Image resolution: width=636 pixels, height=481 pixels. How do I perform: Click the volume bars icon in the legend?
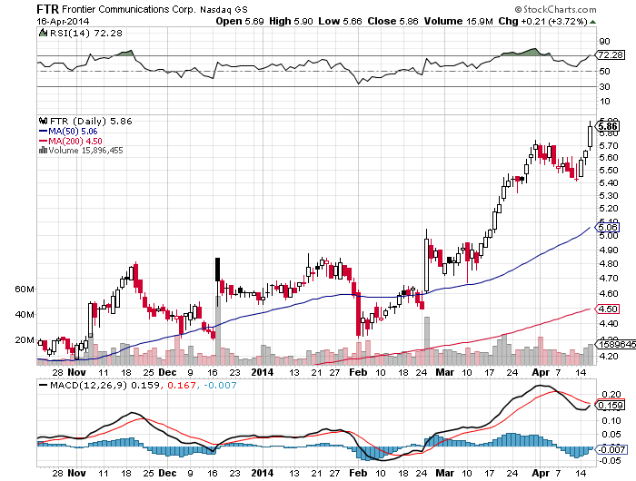click(43, 151)
